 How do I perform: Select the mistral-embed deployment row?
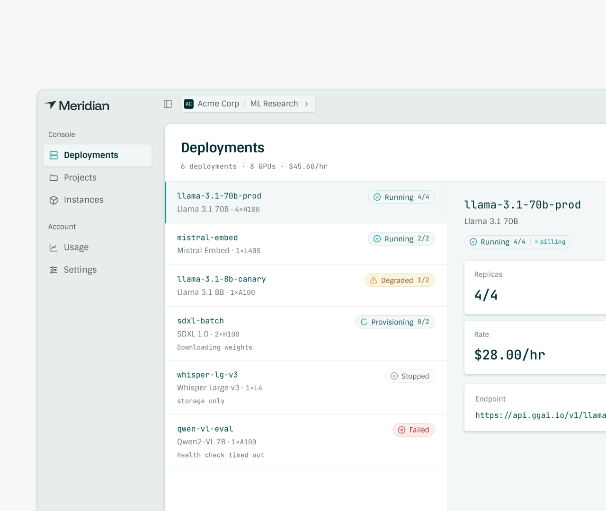pos(306,244)
